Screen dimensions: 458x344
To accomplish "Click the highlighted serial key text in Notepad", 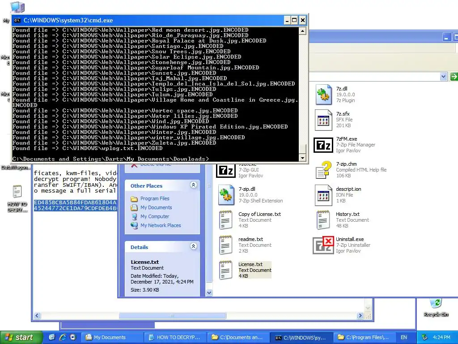I will point(75,205).
